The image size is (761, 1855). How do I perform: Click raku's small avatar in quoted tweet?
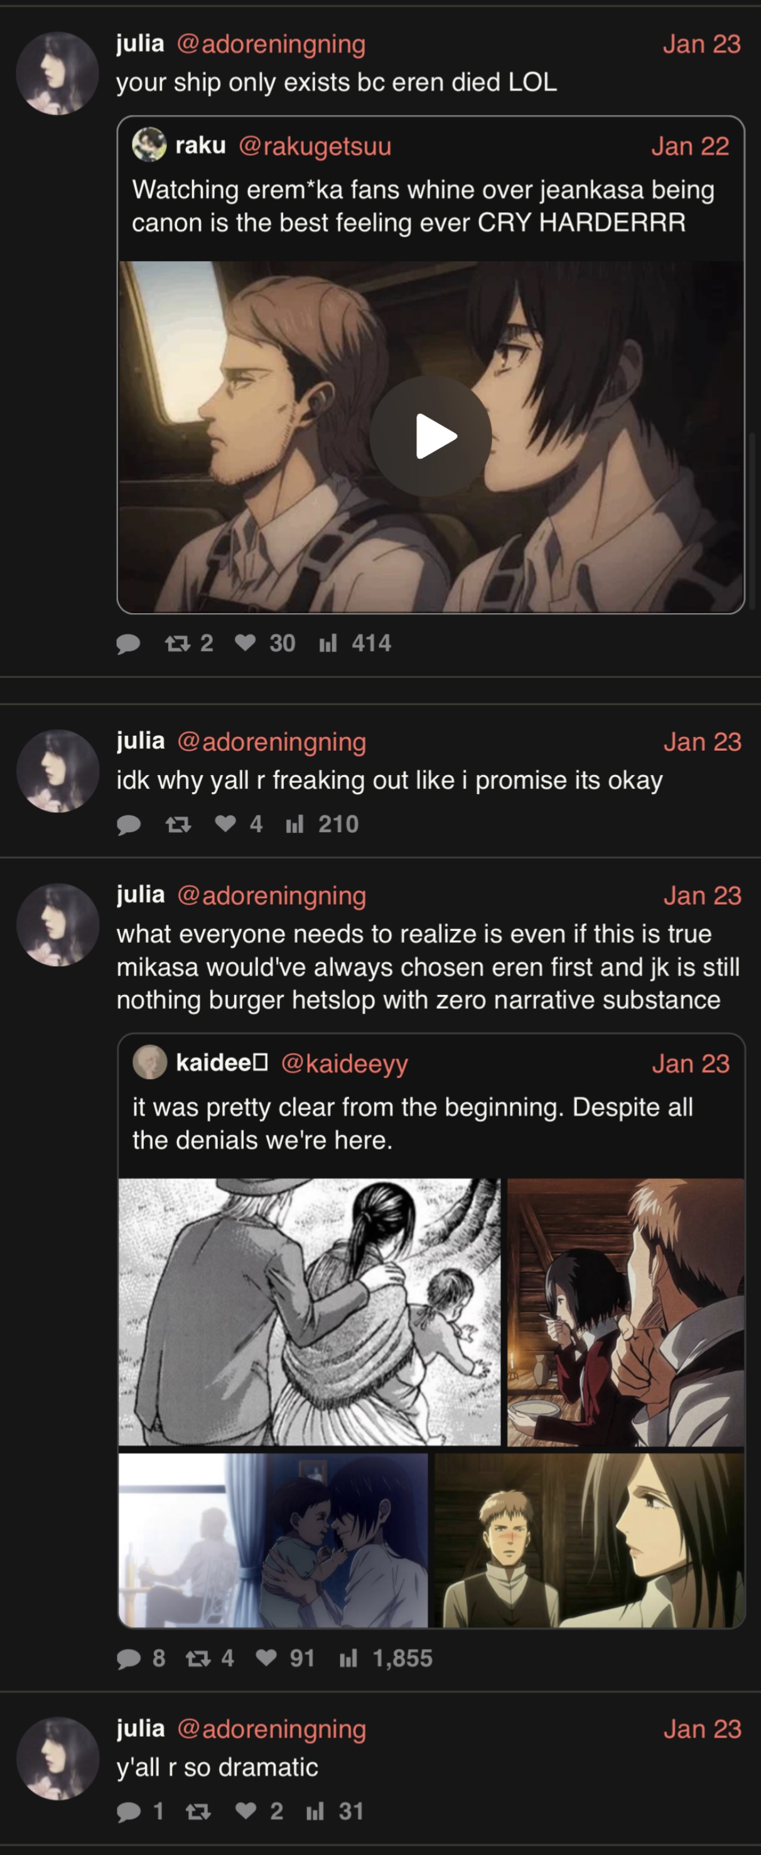pos(149,144)
